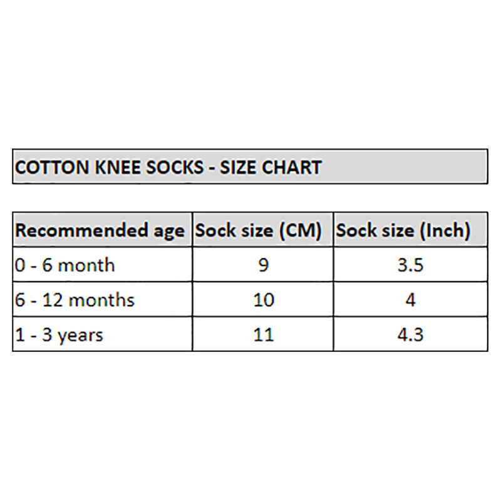501x501 pixels.
Task: Click the 6 - 12 months age cell
Action: click(x=103, y=299)
